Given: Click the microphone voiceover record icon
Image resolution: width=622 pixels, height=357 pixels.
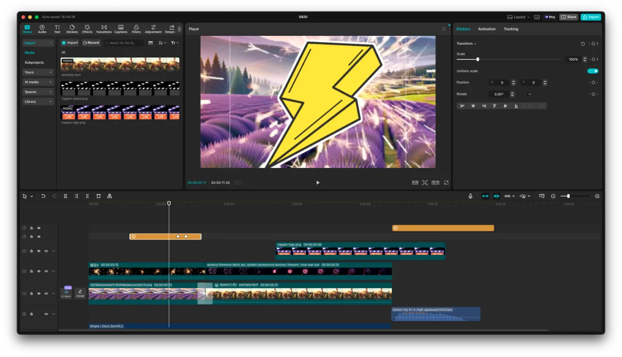Looking at the screenshot, I should pos(471,196).
